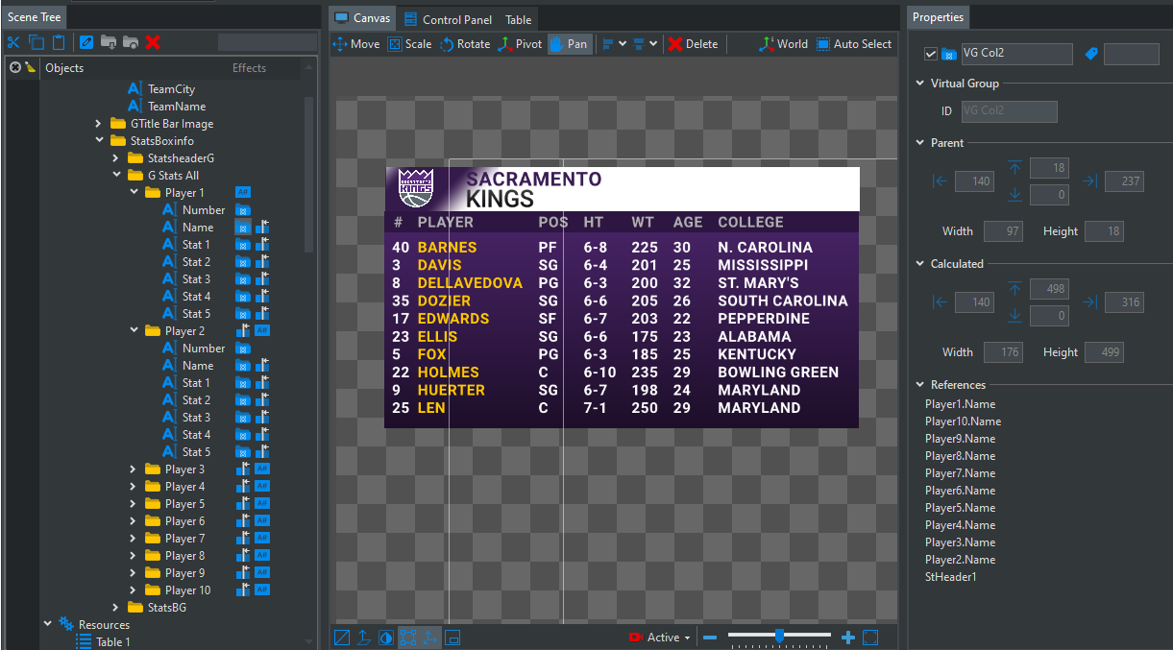The image size is (1173, 650).
Task: Click the canvas zoom slider handle
Action: click(x=779, y=636)
